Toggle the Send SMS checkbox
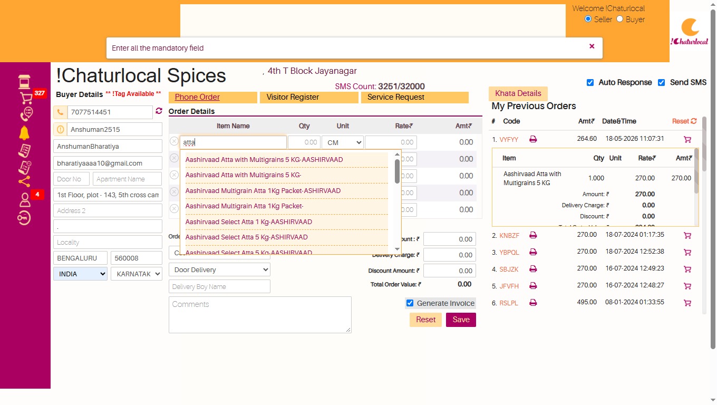This screenshot has height=405, width=717. pyautogui.click(x=662, y=82)
